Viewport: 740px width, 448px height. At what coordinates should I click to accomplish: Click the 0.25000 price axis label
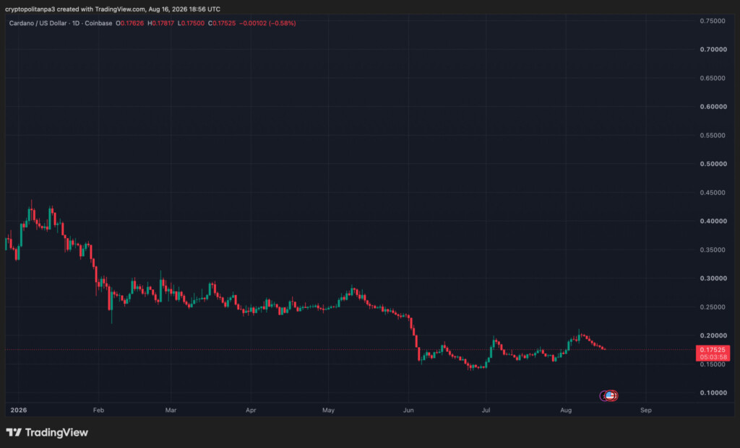click(713, 307)
